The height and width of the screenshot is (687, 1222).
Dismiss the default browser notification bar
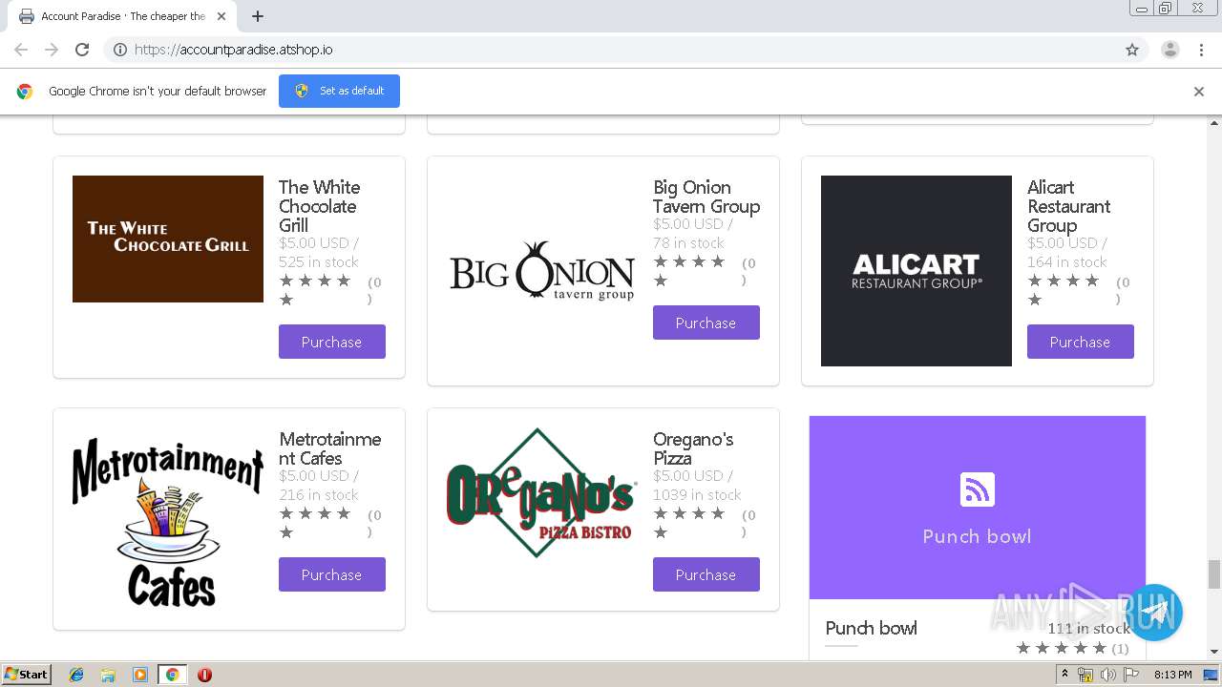[1199, 92]
